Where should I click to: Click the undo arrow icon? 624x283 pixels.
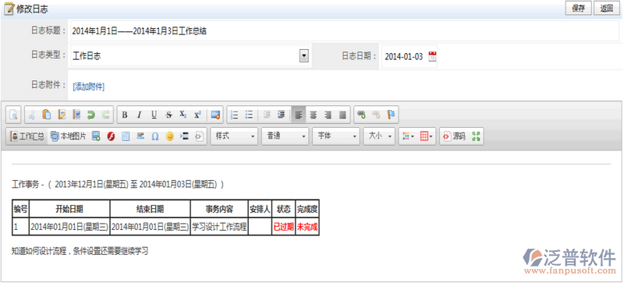91,115
